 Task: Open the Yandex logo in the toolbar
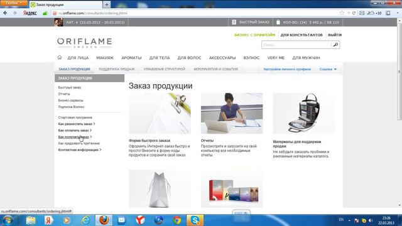pos(30,13)
